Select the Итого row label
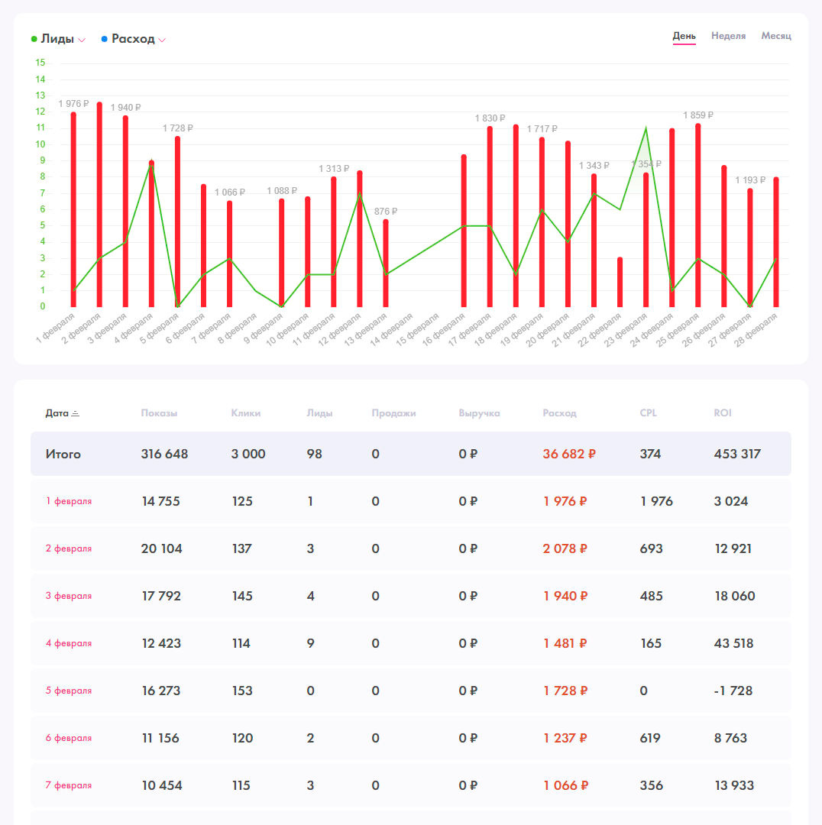The height and width of the screenshot is (825, 822). pos(63,454)
